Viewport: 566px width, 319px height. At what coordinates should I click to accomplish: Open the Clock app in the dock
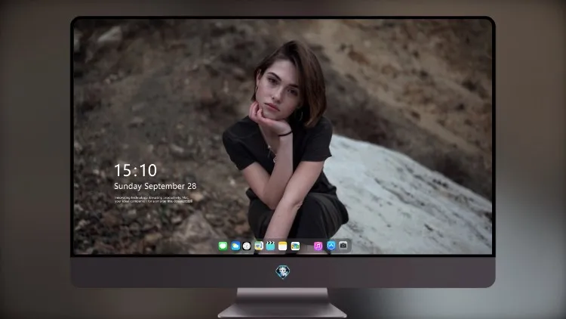[247, 246]
